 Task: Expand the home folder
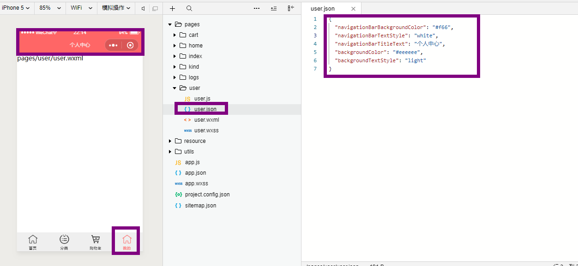[x=175, y=46]
